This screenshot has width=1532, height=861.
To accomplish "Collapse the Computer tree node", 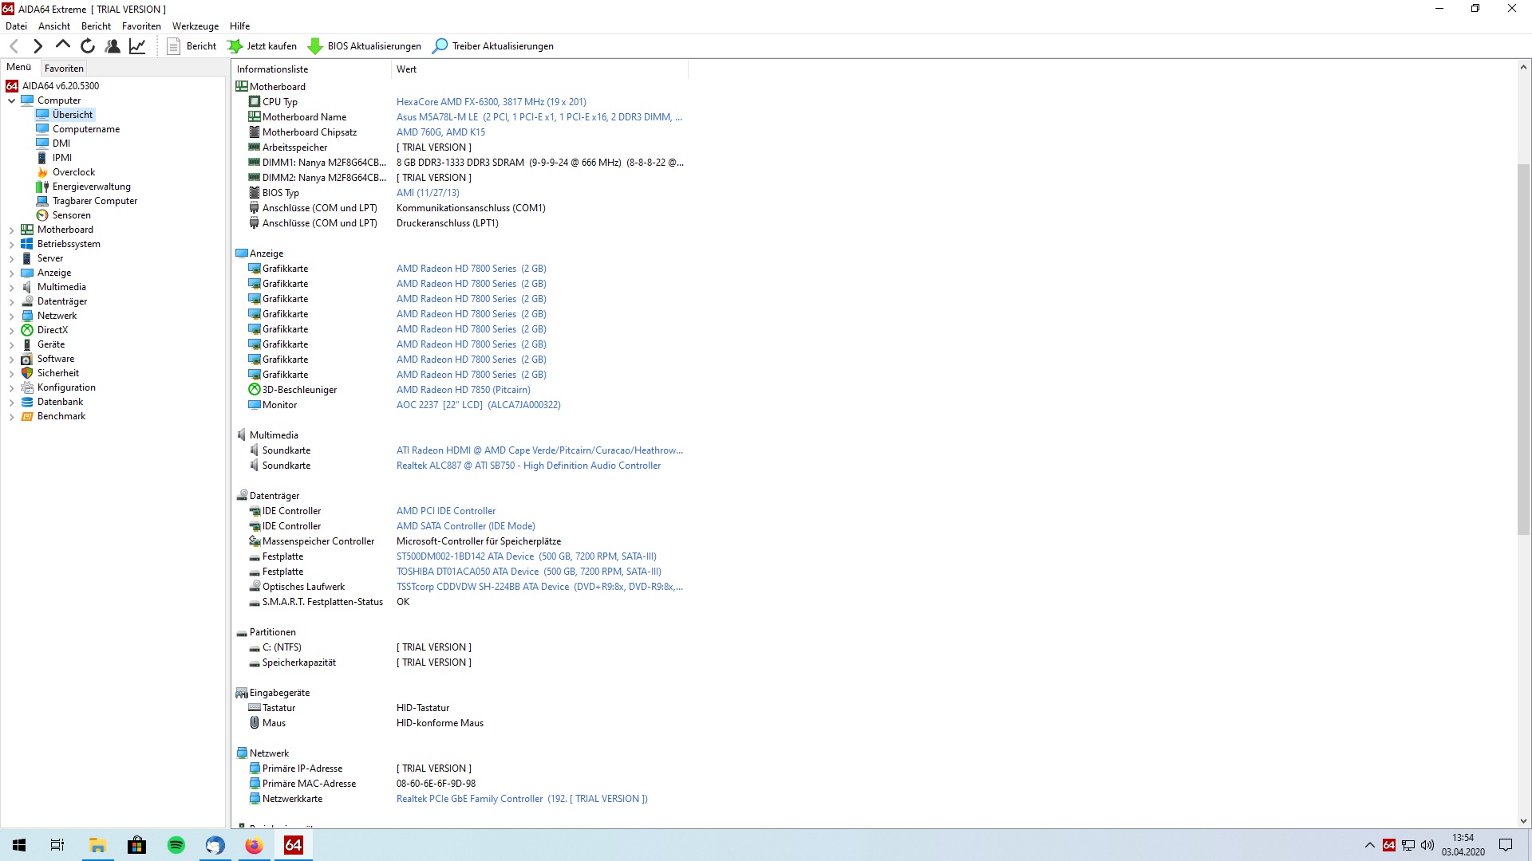I will 11,101.
